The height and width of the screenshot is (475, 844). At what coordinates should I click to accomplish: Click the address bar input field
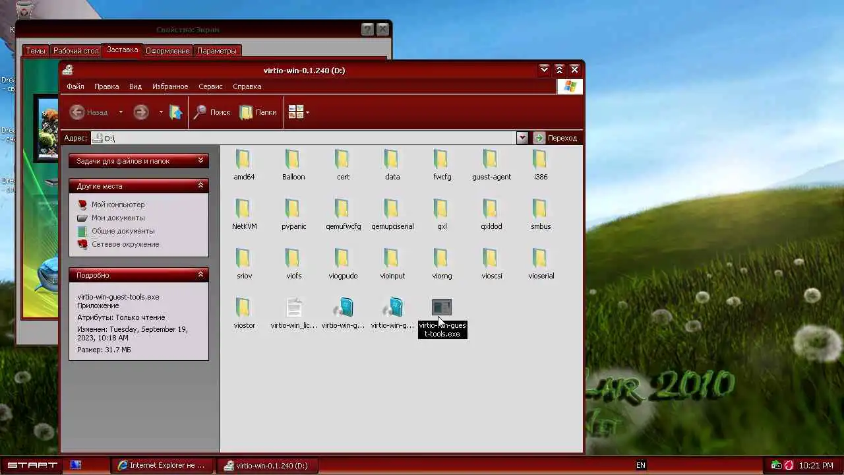click(303, 138)
